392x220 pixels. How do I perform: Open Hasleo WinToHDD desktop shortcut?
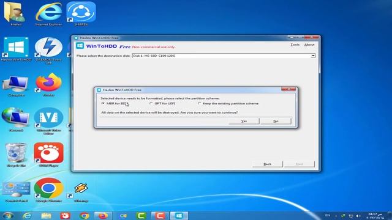click(16, 50)
